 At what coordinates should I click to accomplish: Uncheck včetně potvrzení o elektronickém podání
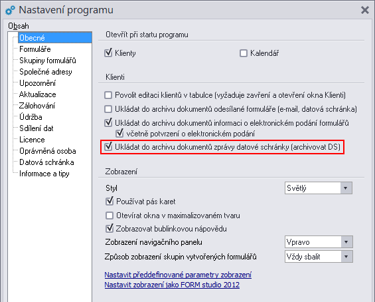click(119, 133)
